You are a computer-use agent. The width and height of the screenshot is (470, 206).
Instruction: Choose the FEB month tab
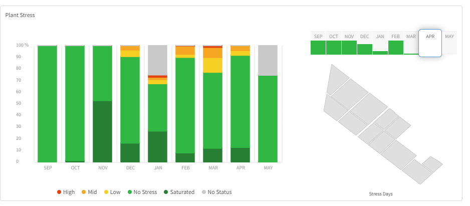click(396, 43)
